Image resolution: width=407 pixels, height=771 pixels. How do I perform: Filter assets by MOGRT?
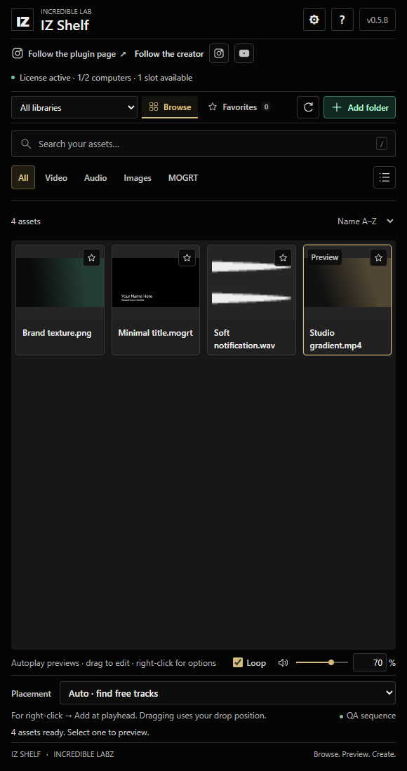(183, 177)
